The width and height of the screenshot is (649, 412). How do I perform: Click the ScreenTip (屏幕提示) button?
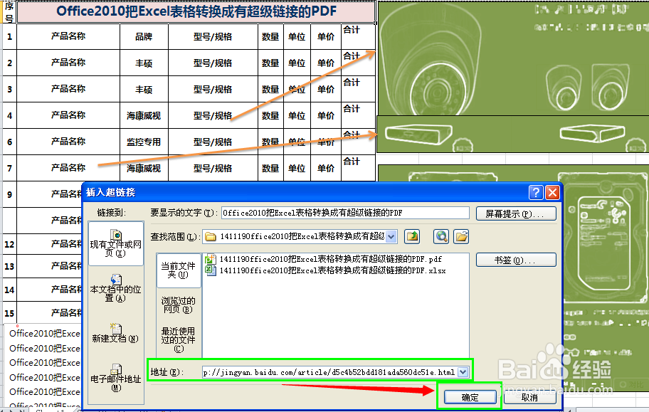click(516, 213)
